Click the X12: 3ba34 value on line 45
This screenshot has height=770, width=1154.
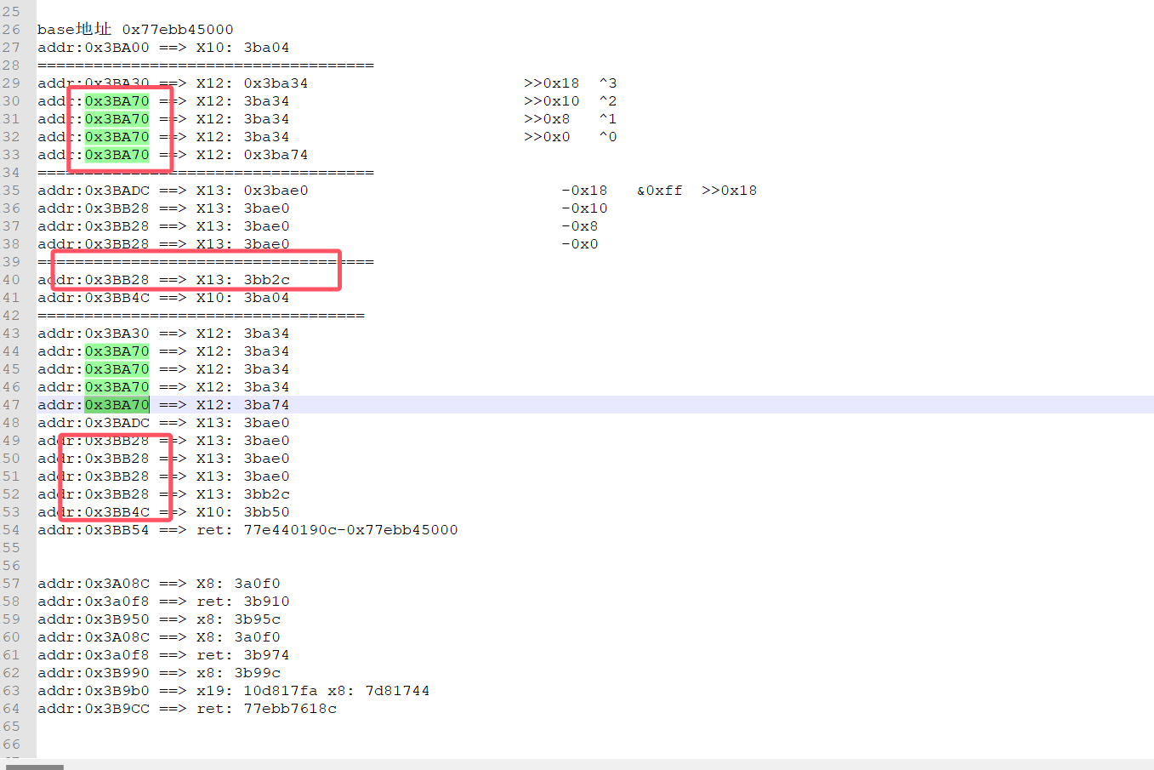pos(242,369)
